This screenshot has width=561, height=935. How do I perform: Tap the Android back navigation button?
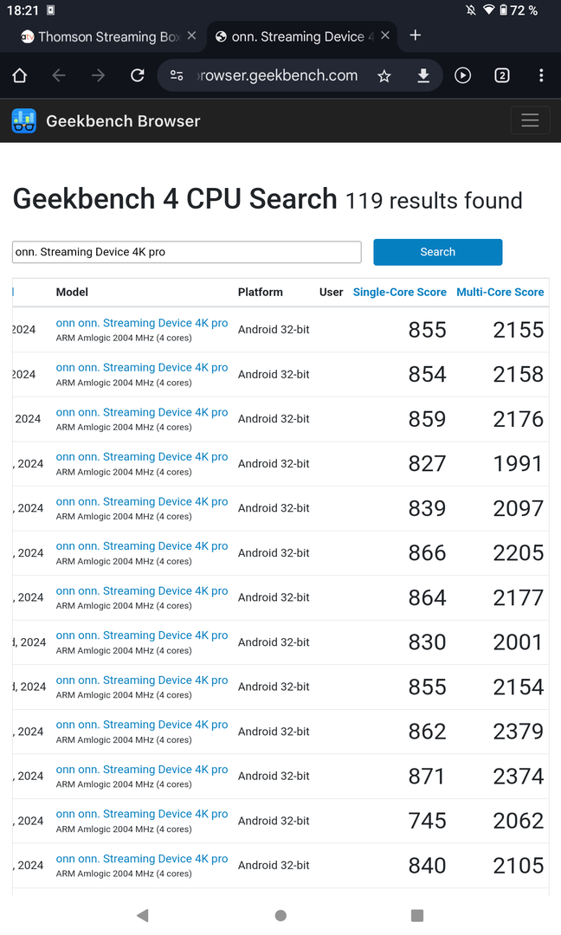click(x=143, y=915)
